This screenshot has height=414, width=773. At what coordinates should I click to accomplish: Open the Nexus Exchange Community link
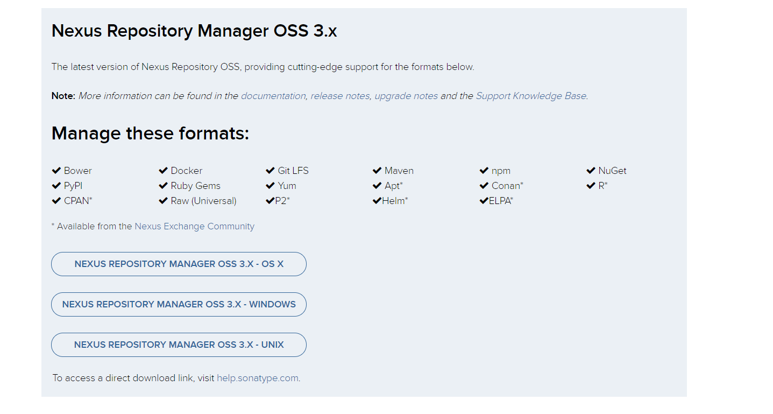pos(194,226)
